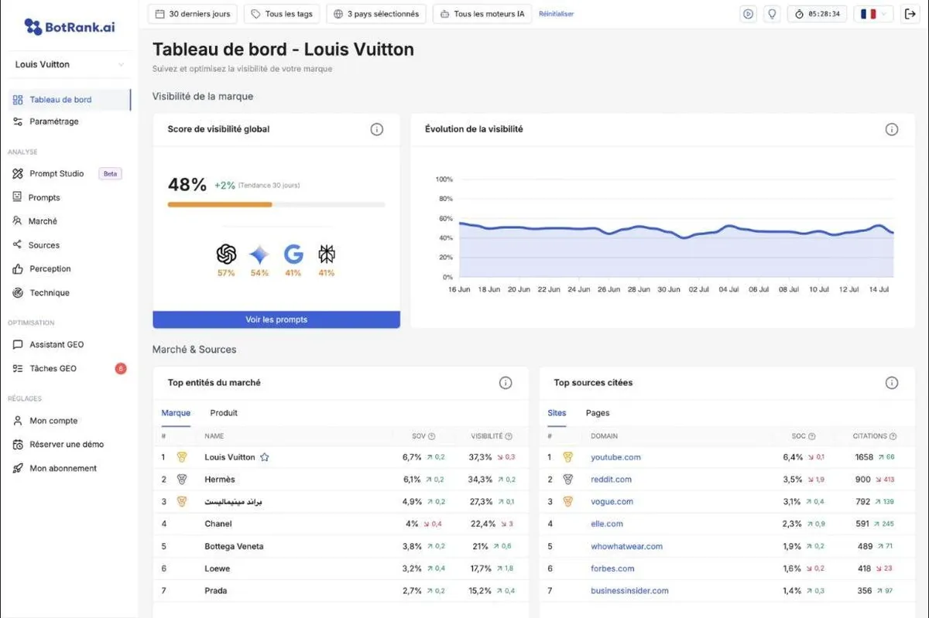Click the Prada row name
The height and width of the screenshot is (618, 929).
coord(216,591)
